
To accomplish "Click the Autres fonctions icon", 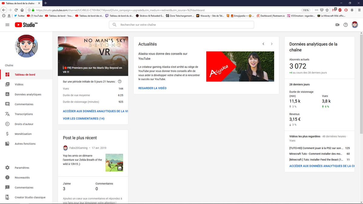I will pyautogui.click(x=8, y=144).
